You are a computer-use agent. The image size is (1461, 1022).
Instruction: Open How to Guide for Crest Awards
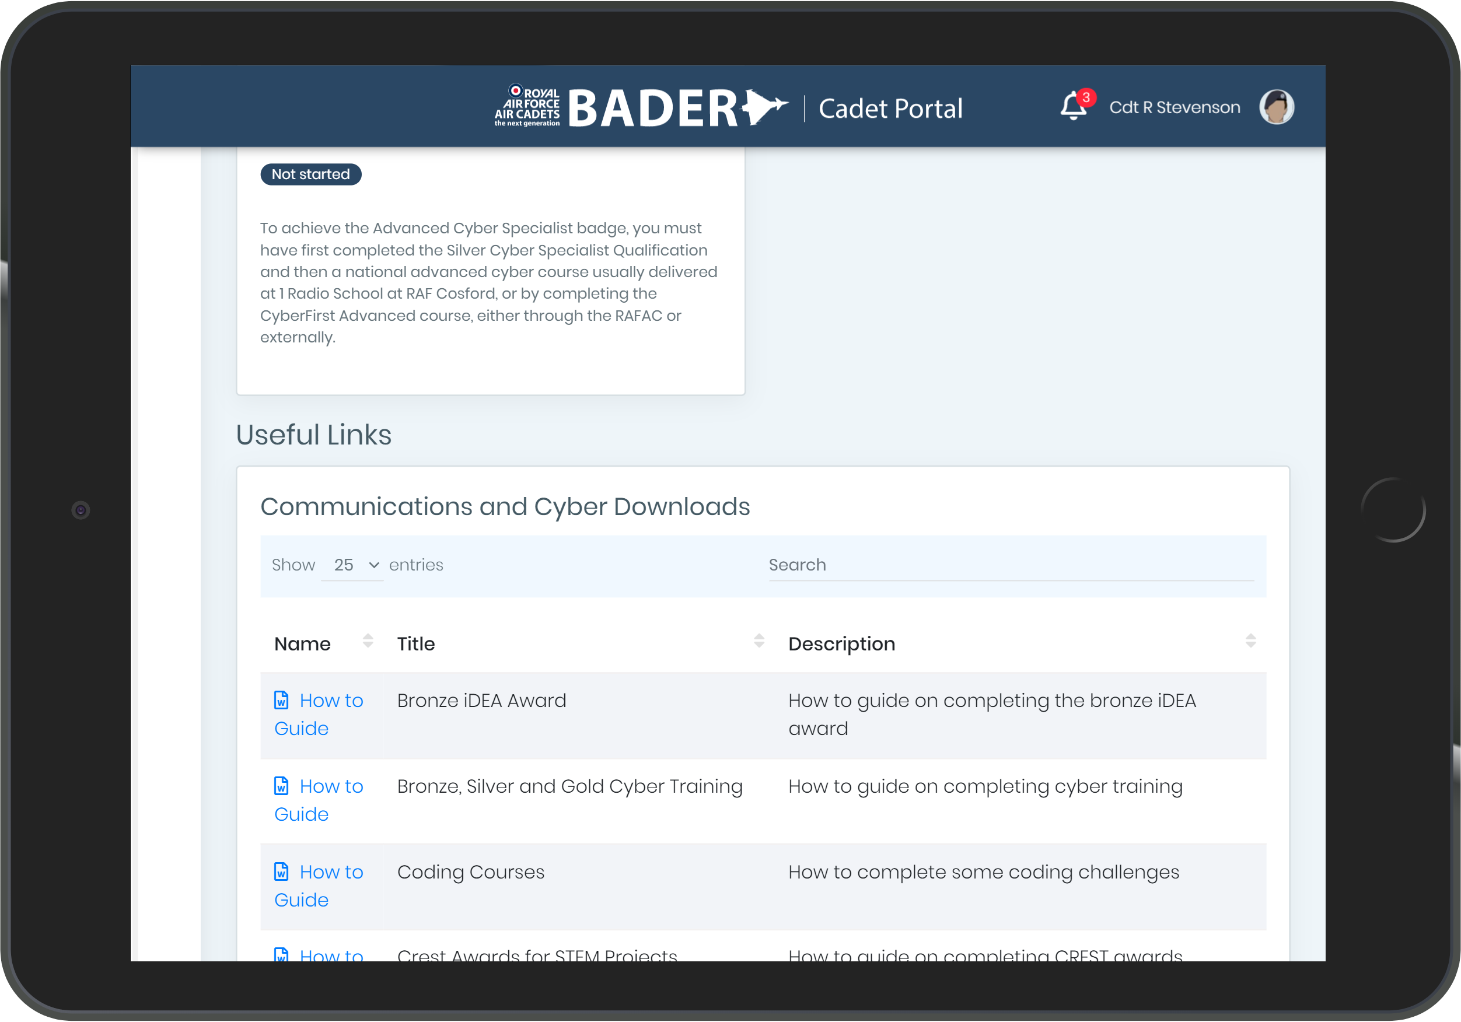[319, 953]
